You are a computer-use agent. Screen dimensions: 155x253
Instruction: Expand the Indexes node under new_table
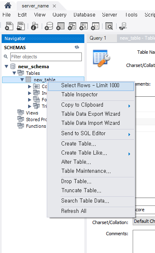29,93
